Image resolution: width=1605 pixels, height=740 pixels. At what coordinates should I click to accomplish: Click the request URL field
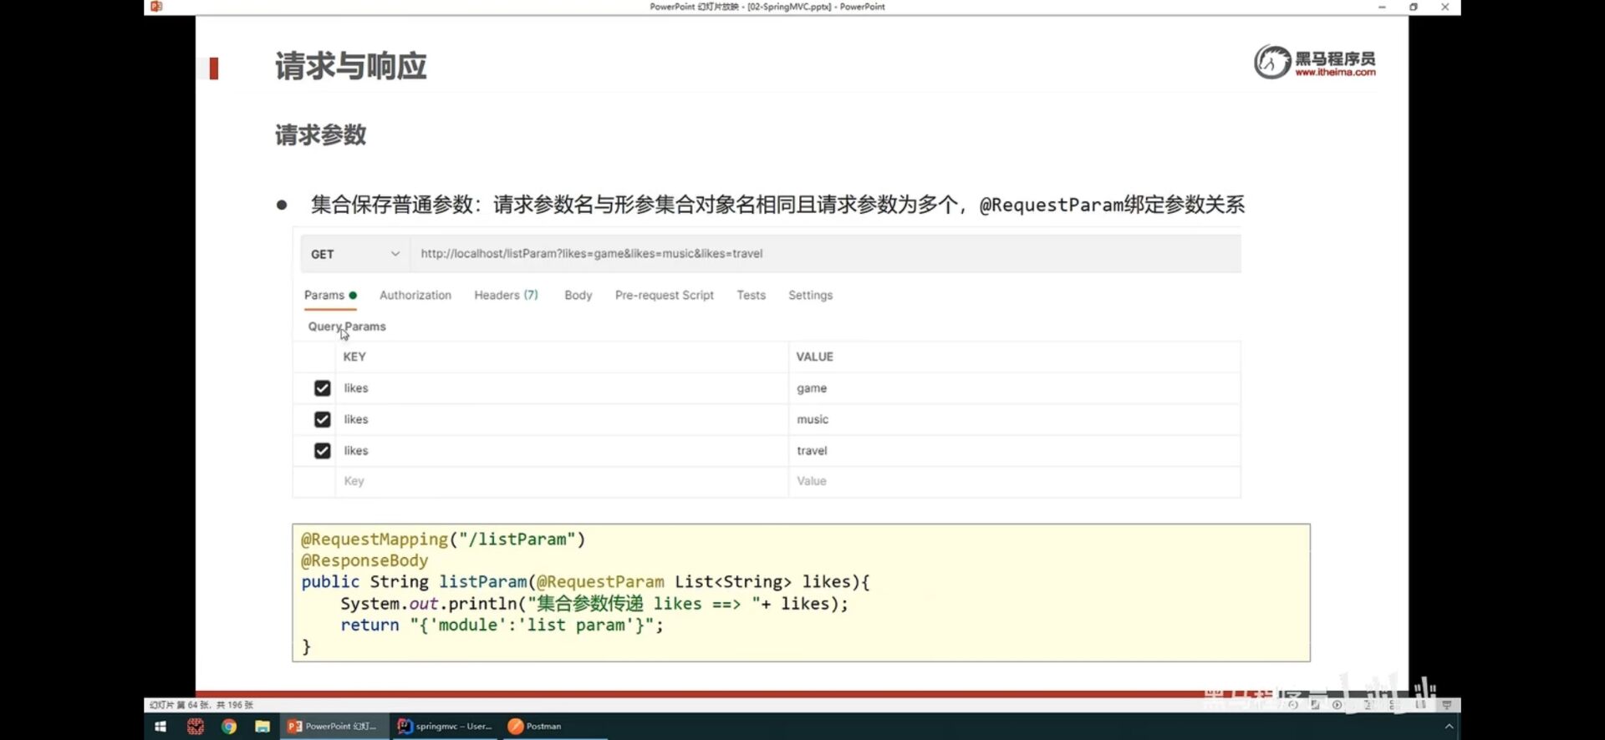coord(825,254)
